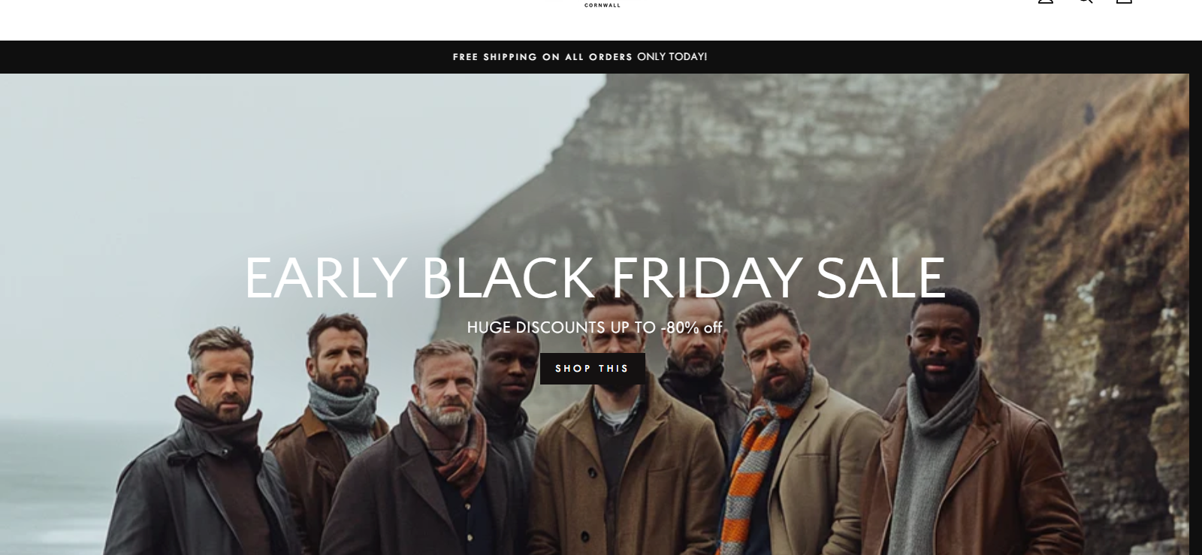Open the account login icon
The image size is (1202, 555).
click(1046, 2)
